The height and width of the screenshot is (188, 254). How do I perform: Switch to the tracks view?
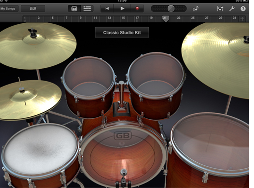[x=87, y=8]
